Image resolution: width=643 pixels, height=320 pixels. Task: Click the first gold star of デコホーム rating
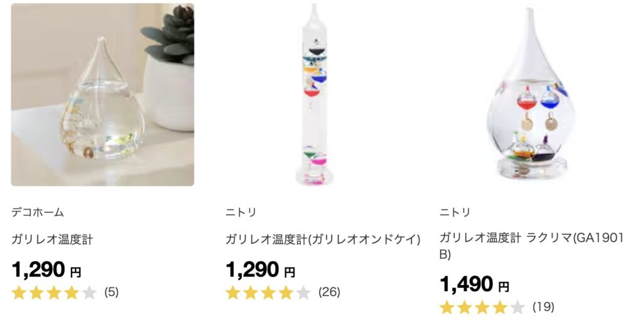pos(19,292)
